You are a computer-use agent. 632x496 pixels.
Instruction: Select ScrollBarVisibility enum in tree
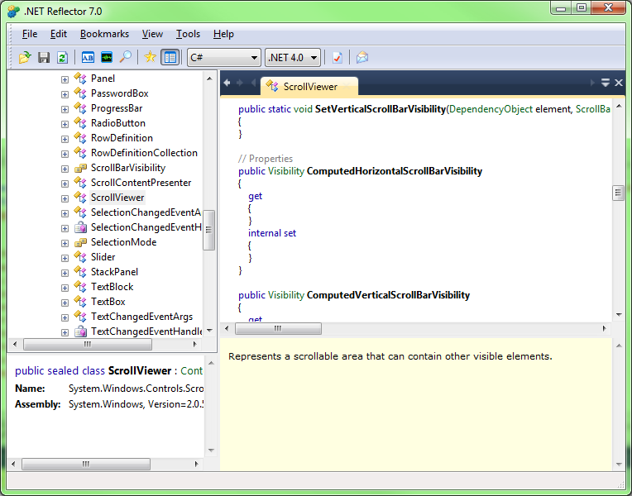pyautogui.click(x=128, y=168)
